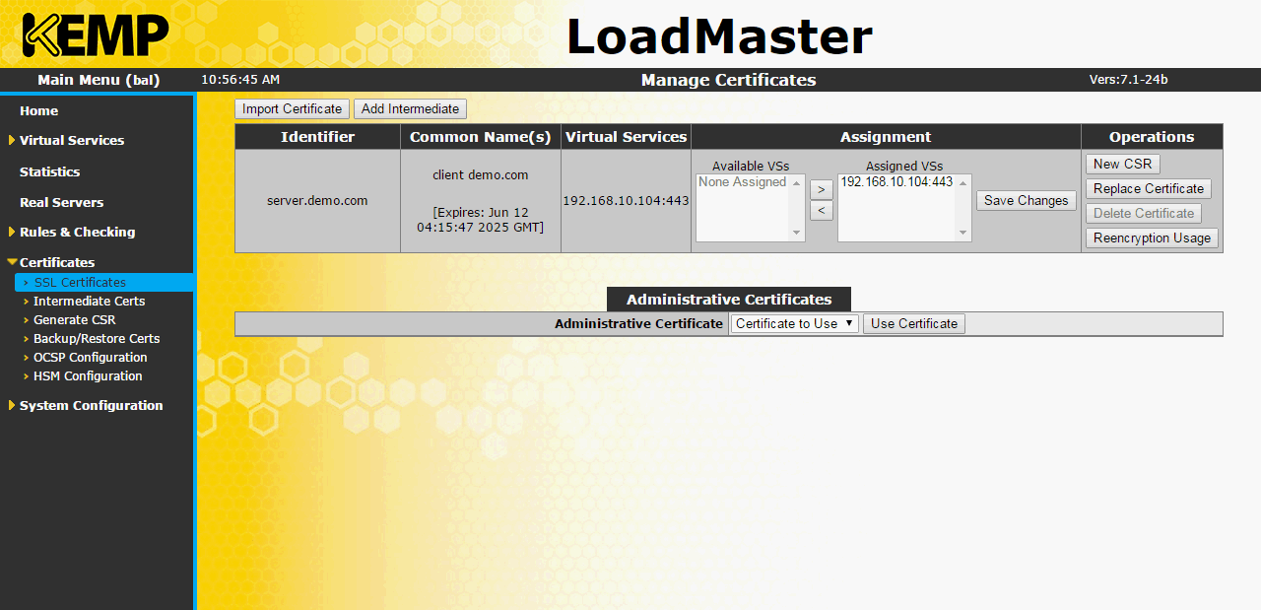The width and height of the screenshot is (1261, 610).
Task: Click Replace Certificate button
Action: (1149, 188)
